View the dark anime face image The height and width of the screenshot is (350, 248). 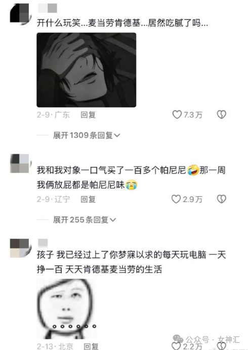pyautogui.click(x=87, y=70)
